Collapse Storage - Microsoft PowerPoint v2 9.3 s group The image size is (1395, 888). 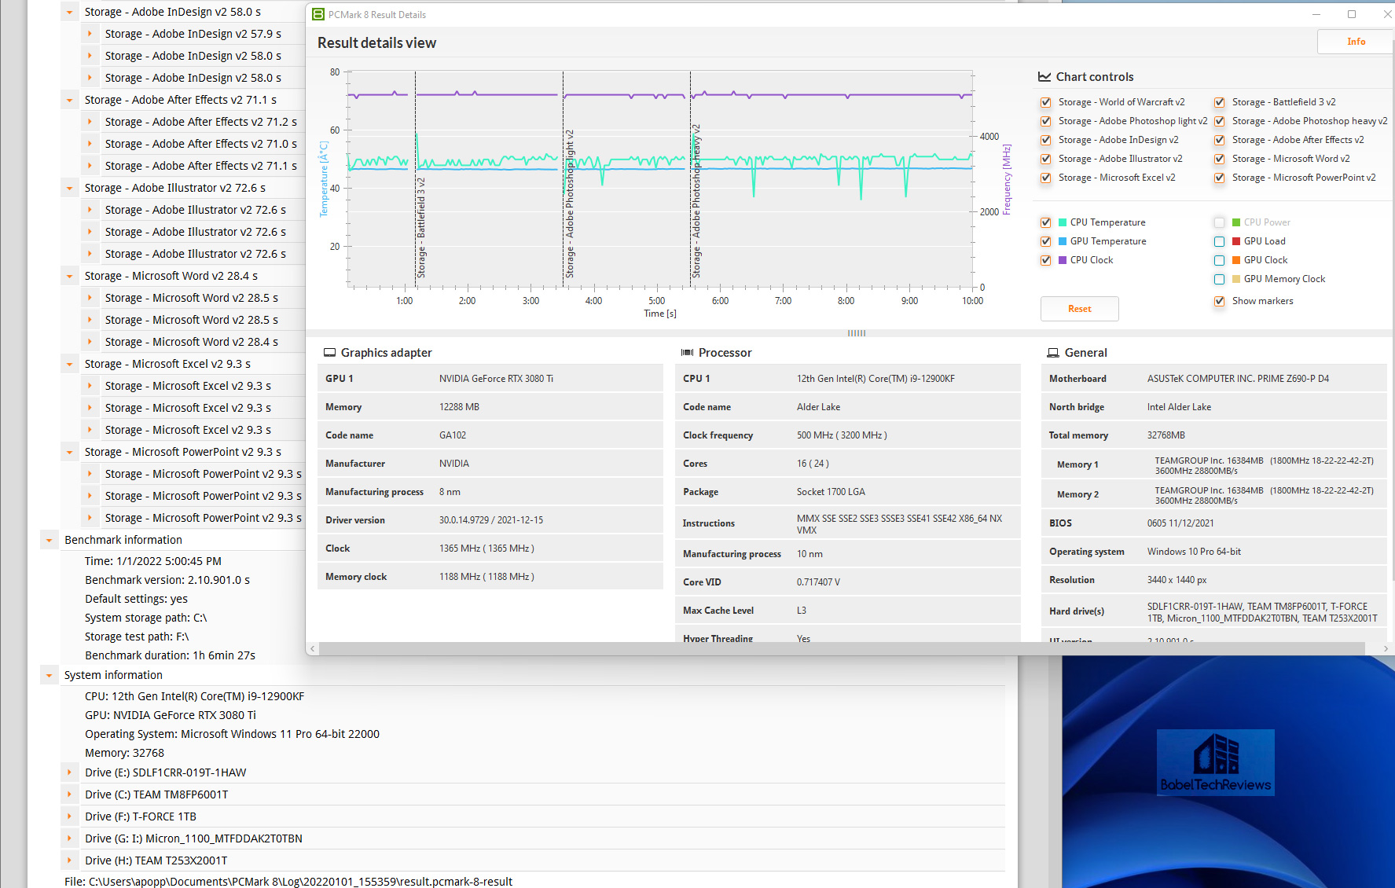coord(70,452)
